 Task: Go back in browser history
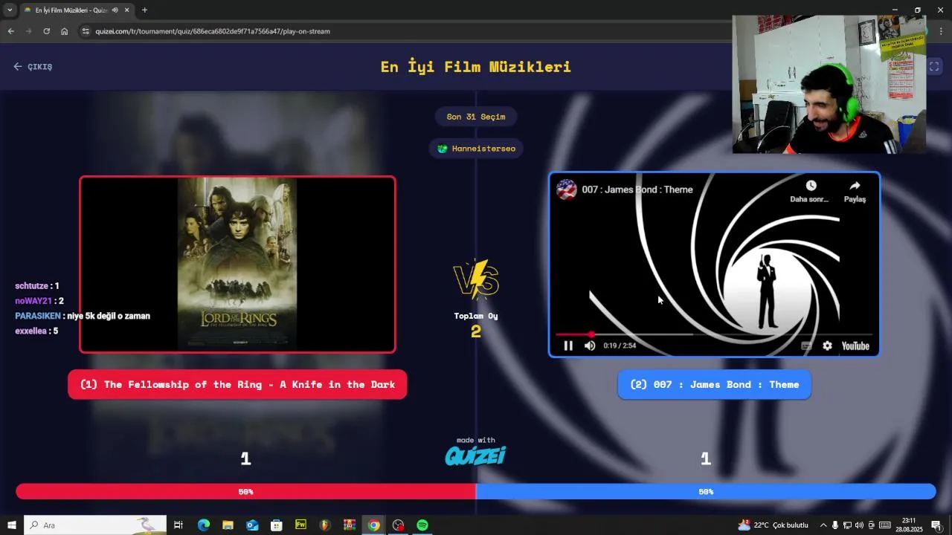click(x=10, y=31)
